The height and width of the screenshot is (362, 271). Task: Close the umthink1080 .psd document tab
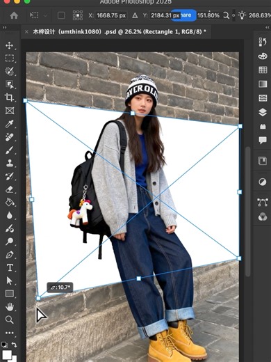(x=26, y=31)
